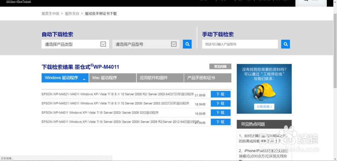Open the product type dropdown arrow

click(103, 44)
